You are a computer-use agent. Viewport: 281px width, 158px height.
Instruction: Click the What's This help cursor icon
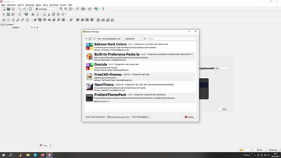point(27,14)
